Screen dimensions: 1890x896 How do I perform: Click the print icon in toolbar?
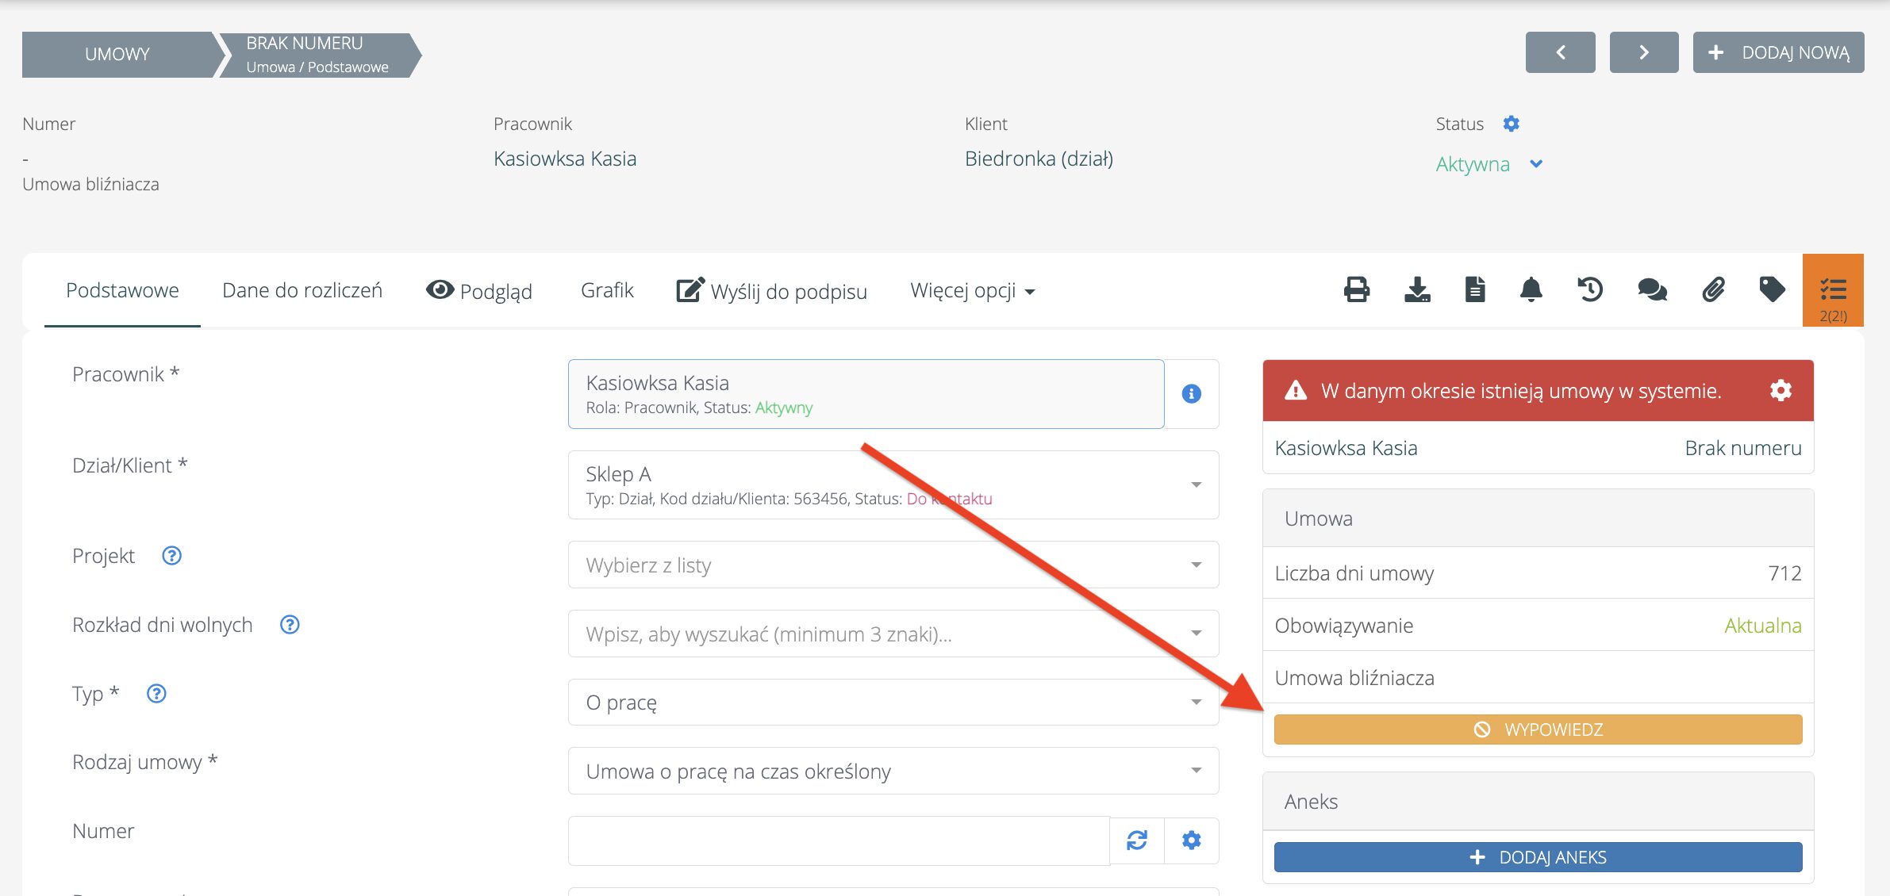click(1356, 290)
